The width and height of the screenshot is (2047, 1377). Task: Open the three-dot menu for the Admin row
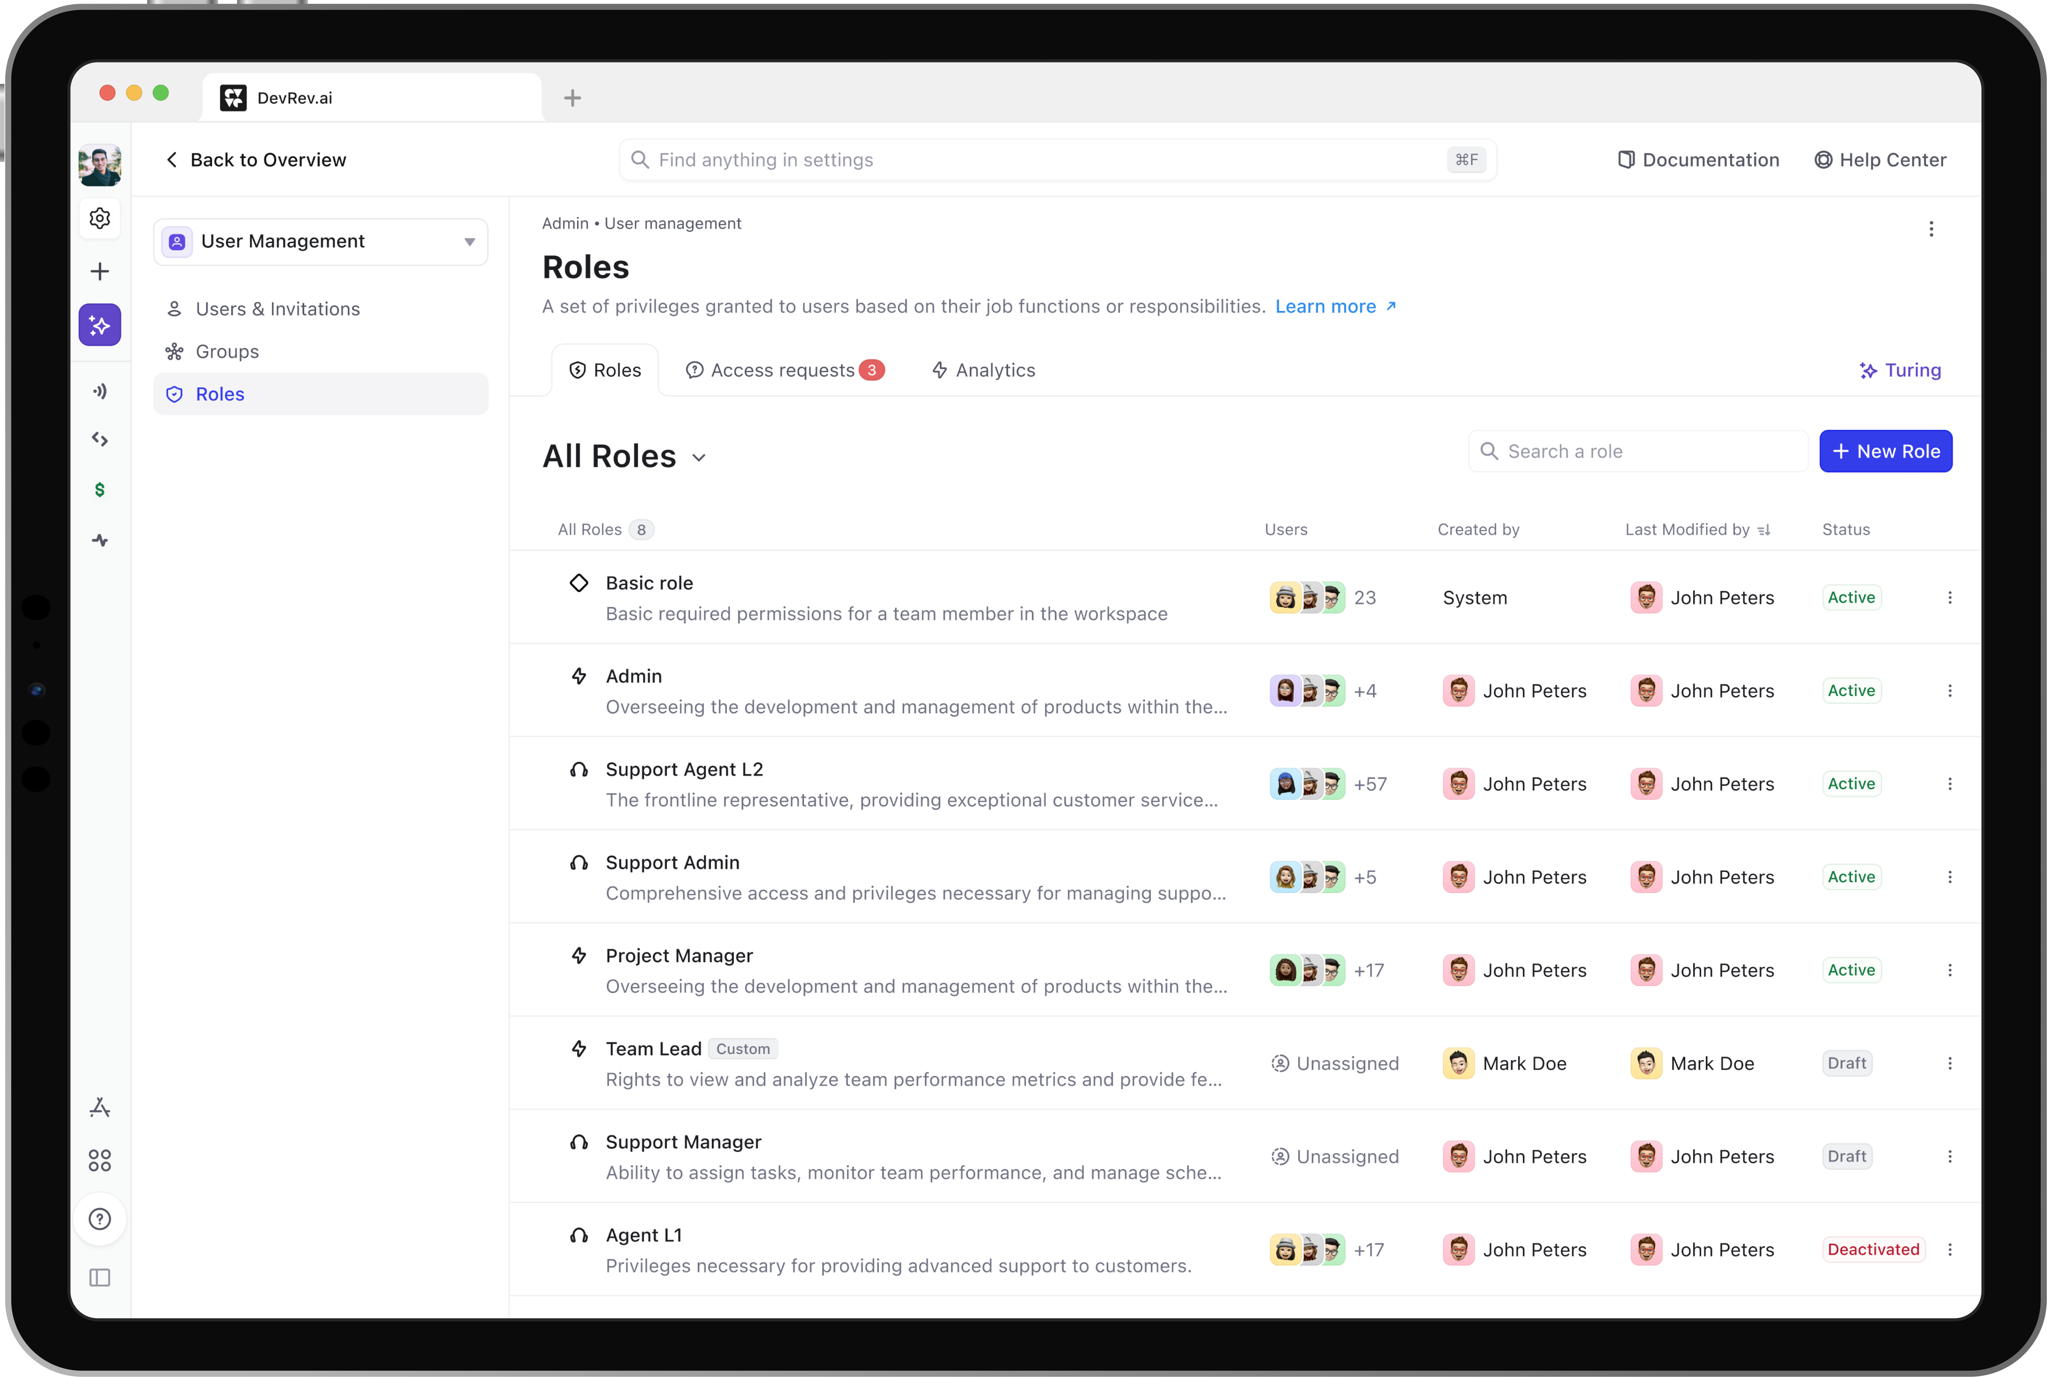[1949, 691]
